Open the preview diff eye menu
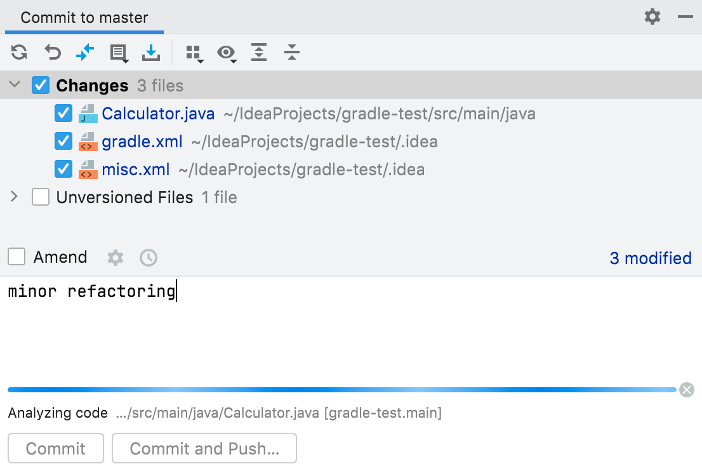702x471 pixels. (x=227, y=53)
